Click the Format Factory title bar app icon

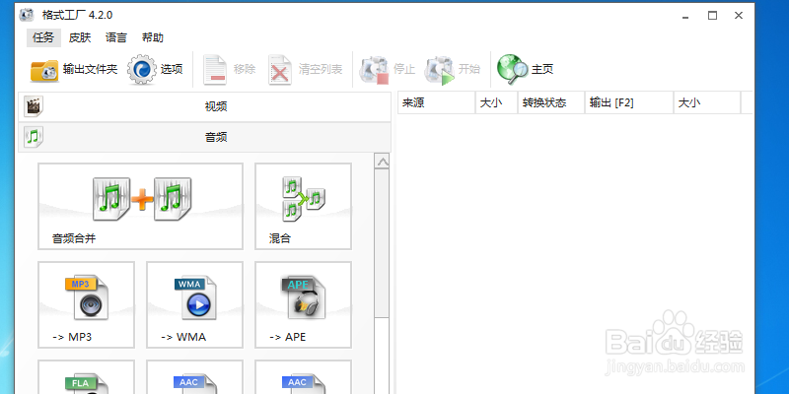[x=27, y=15]
